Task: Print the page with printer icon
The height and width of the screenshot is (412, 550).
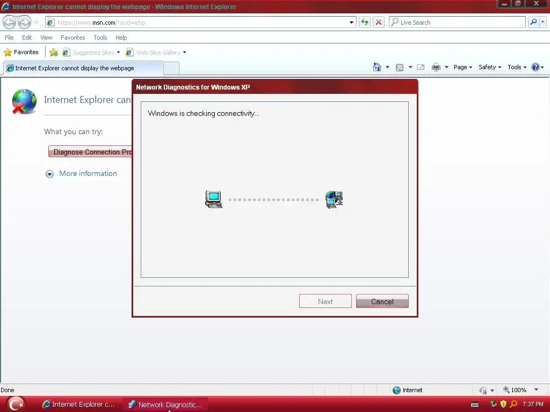Action: pyautogui.click(x=436, y=67)
